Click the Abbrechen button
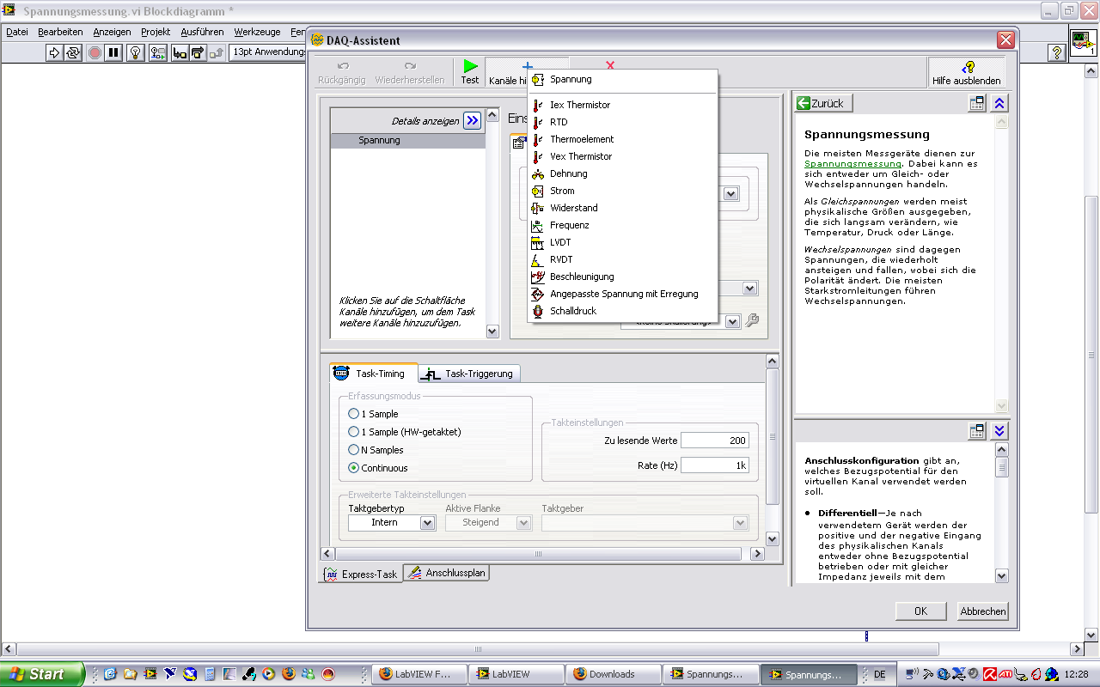 pyautogui.click(x=982, y=611)
